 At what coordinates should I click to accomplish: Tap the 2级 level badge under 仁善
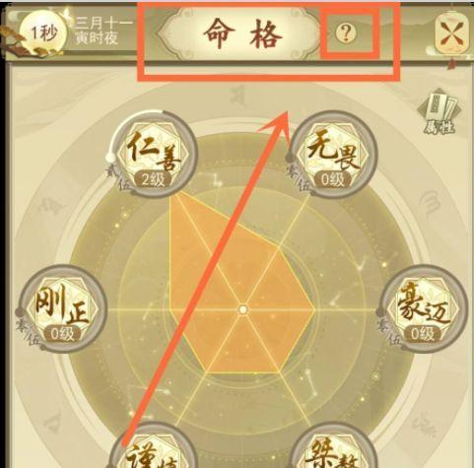pyautogui.click(x=154, y=180)
